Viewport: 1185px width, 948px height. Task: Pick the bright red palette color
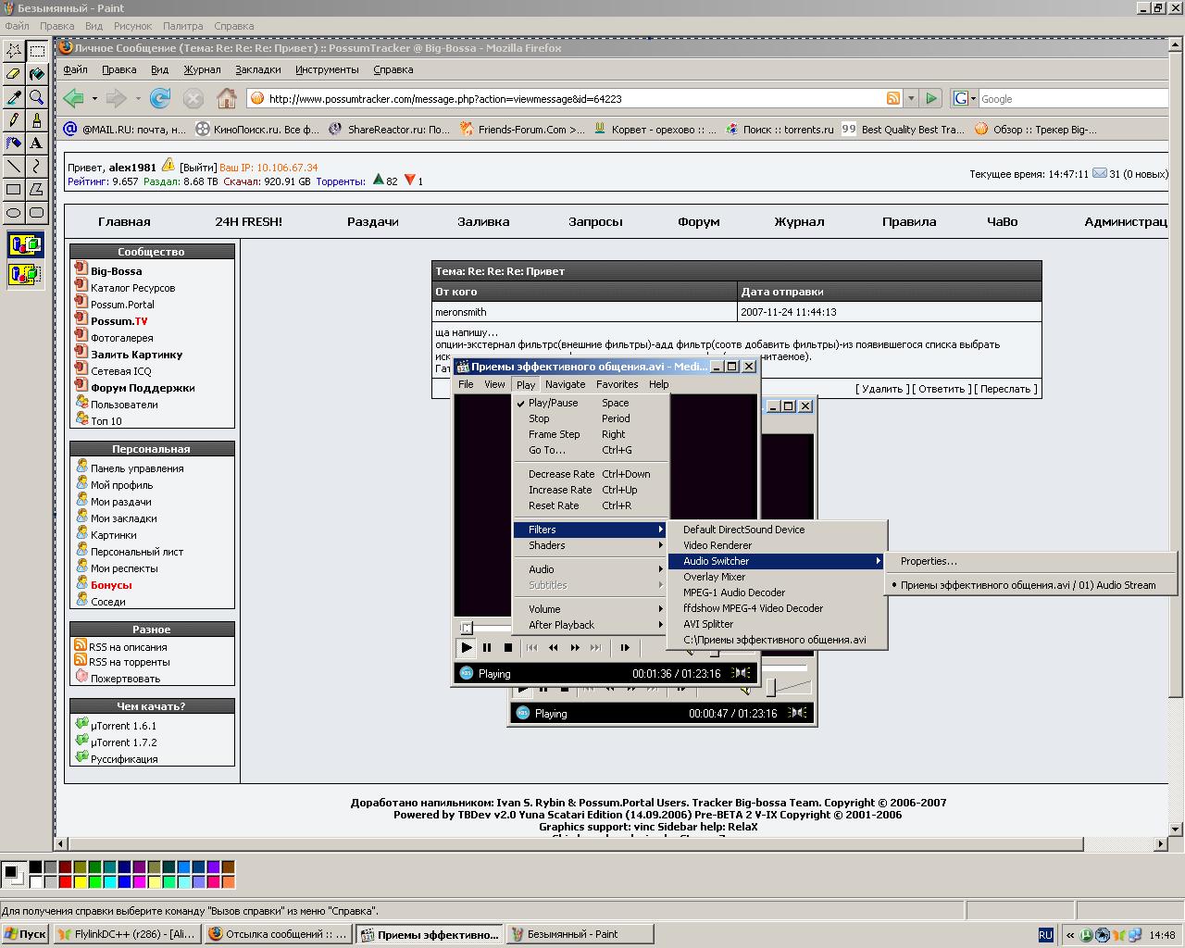(65, 881)
